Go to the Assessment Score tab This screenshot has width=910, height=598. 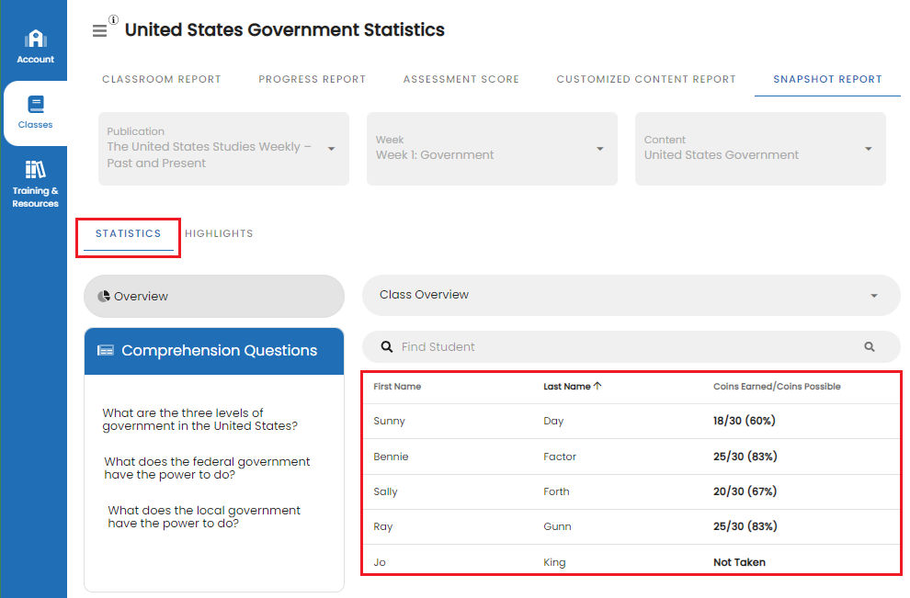coord(461,80)
